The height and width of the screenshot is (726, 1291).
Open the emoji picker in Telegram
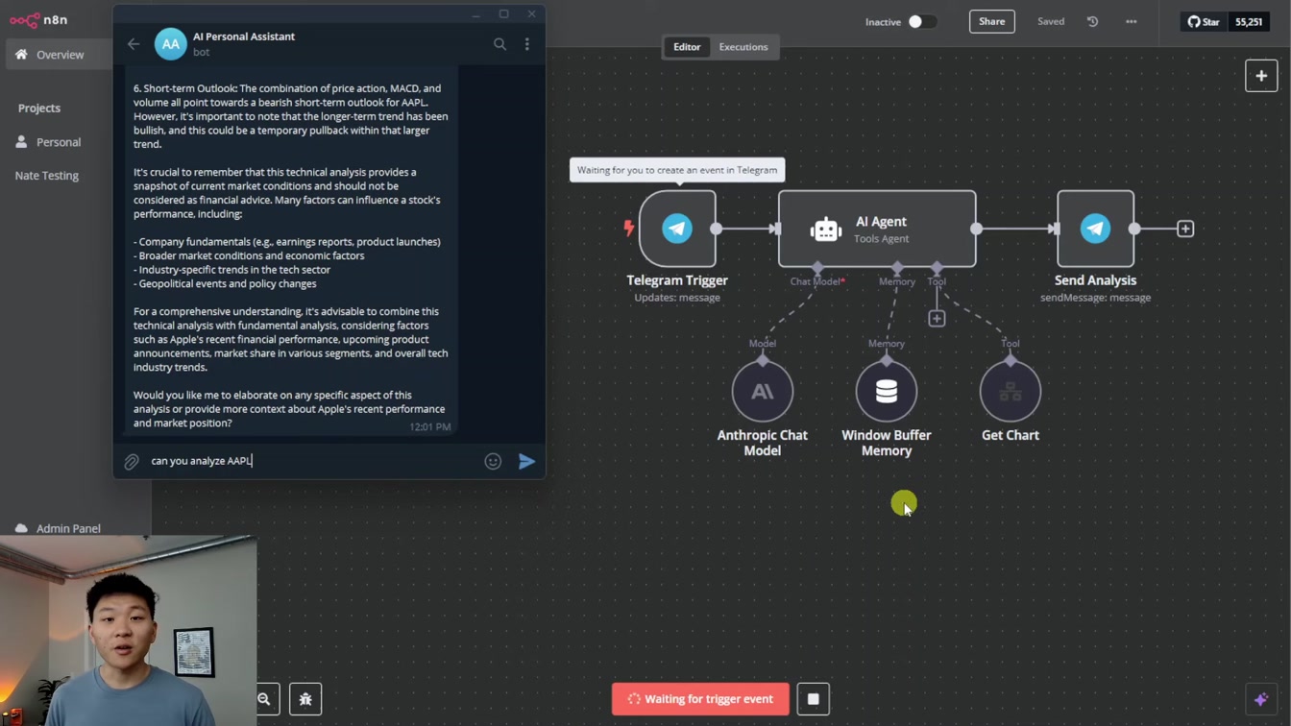(x=493, y=462)
